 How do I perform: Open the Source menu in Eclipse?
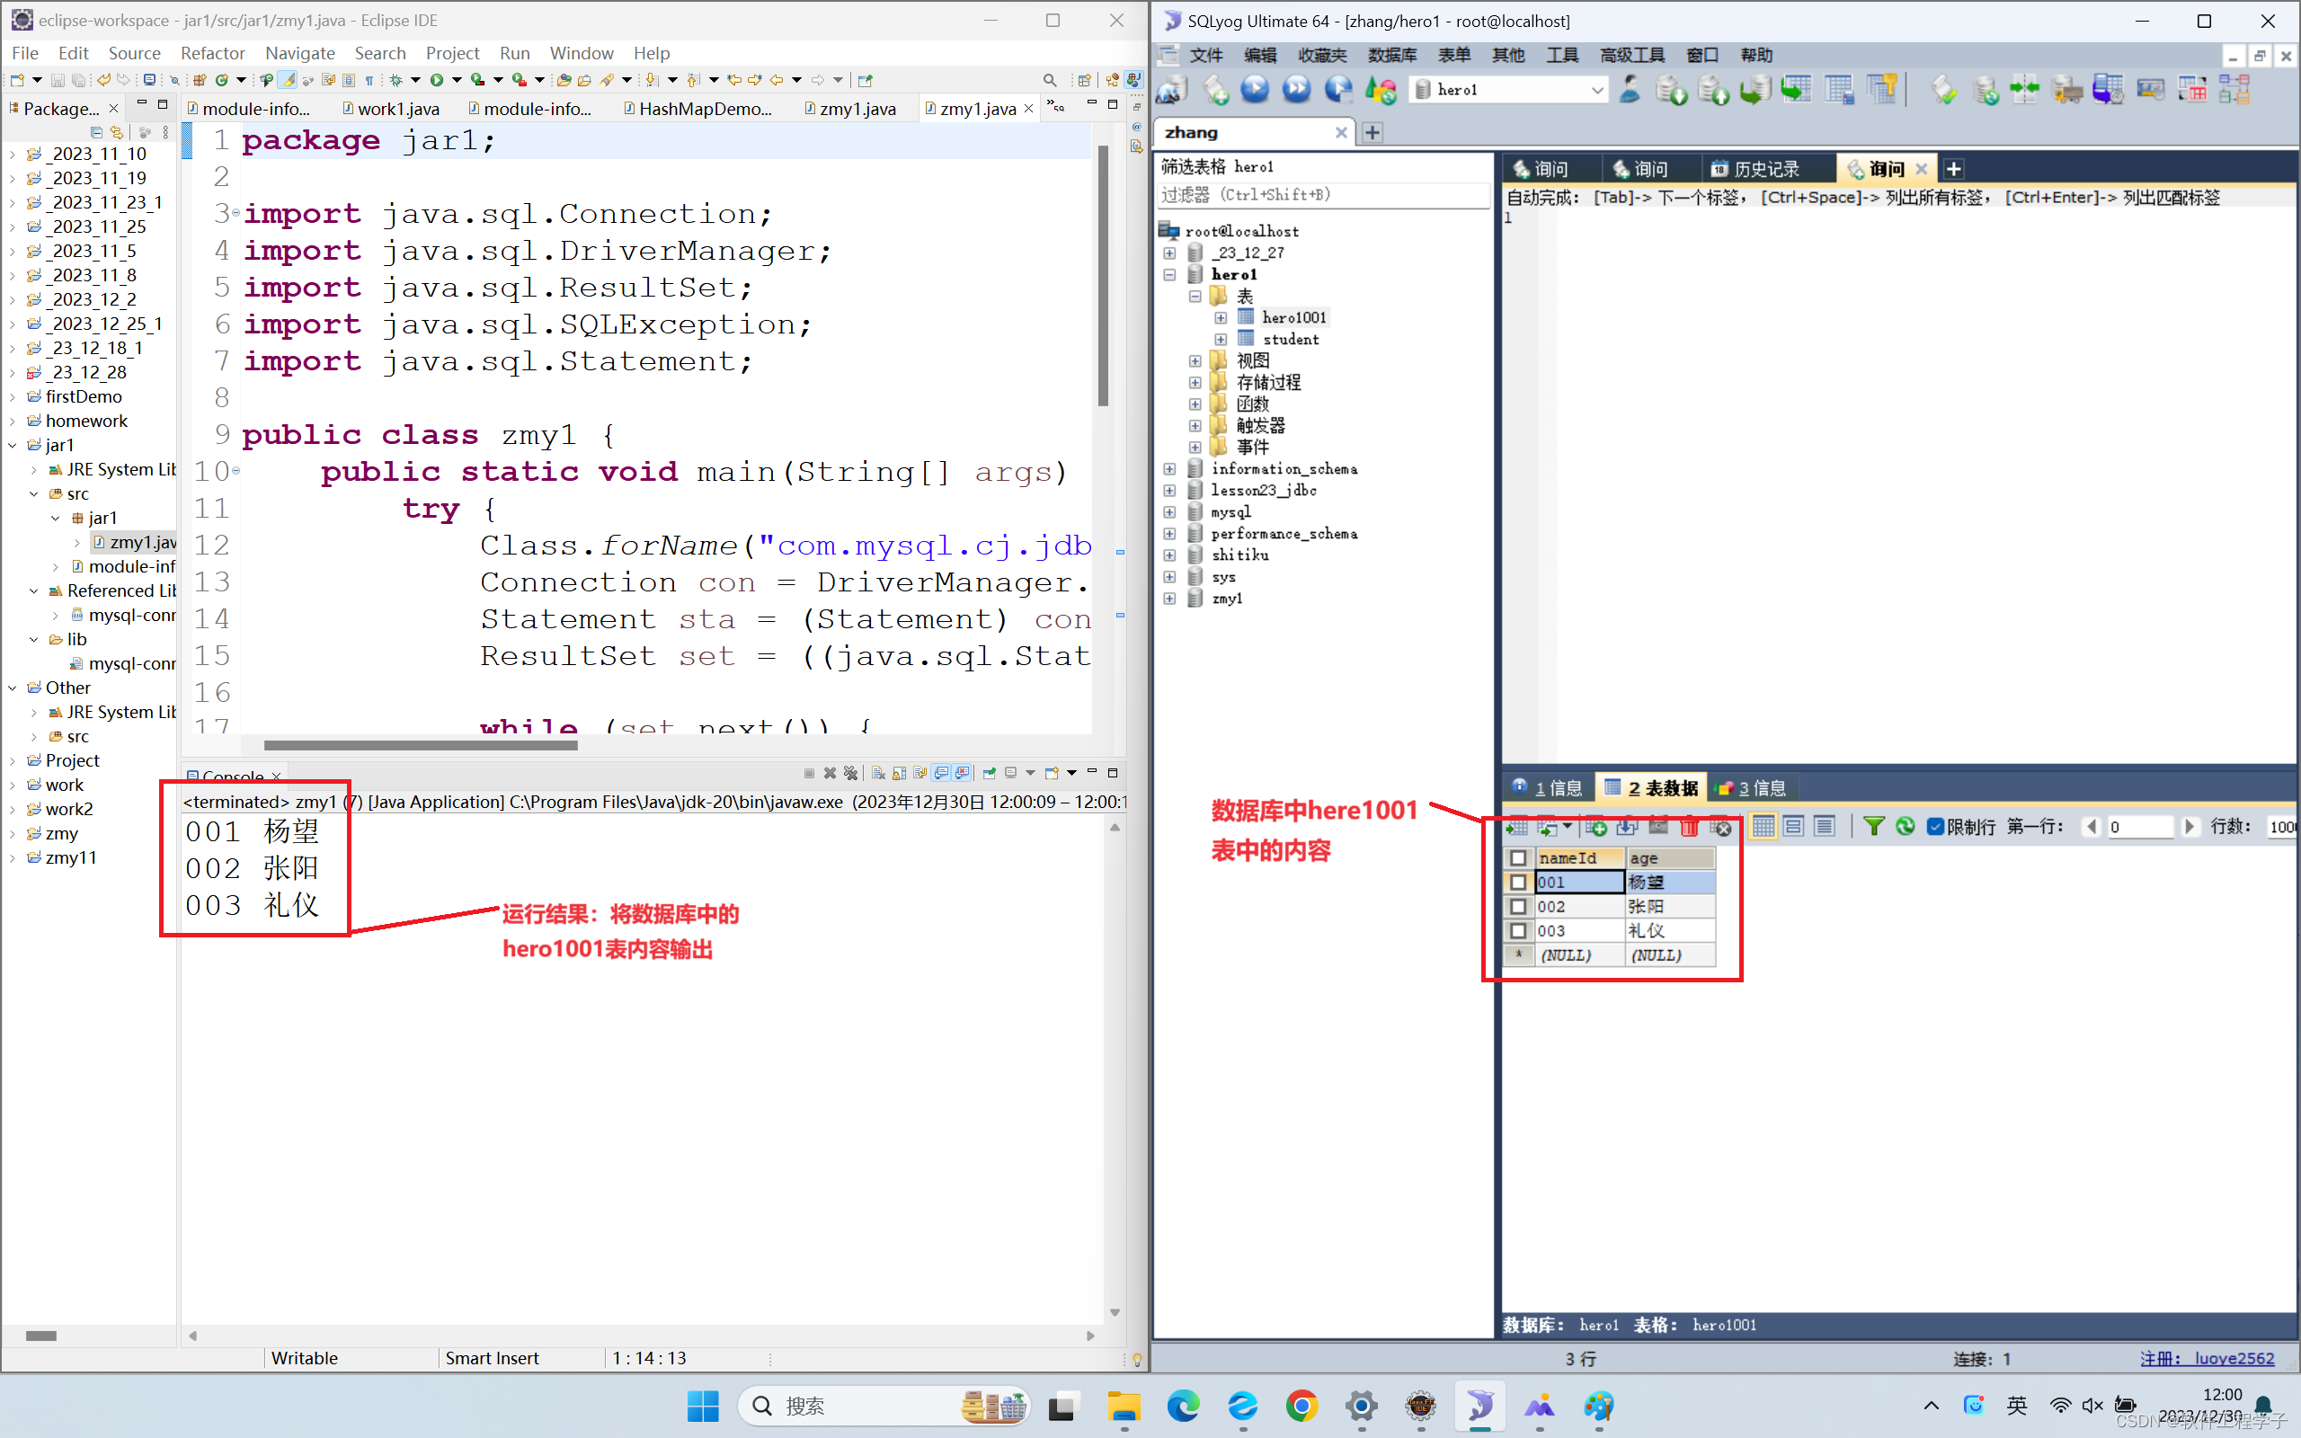tap(134, 52)
